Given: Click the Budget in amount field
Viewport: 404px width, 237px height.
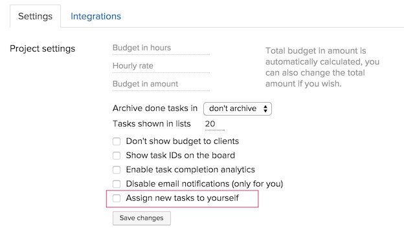Looking at the screenshot, I should (161, 84).
